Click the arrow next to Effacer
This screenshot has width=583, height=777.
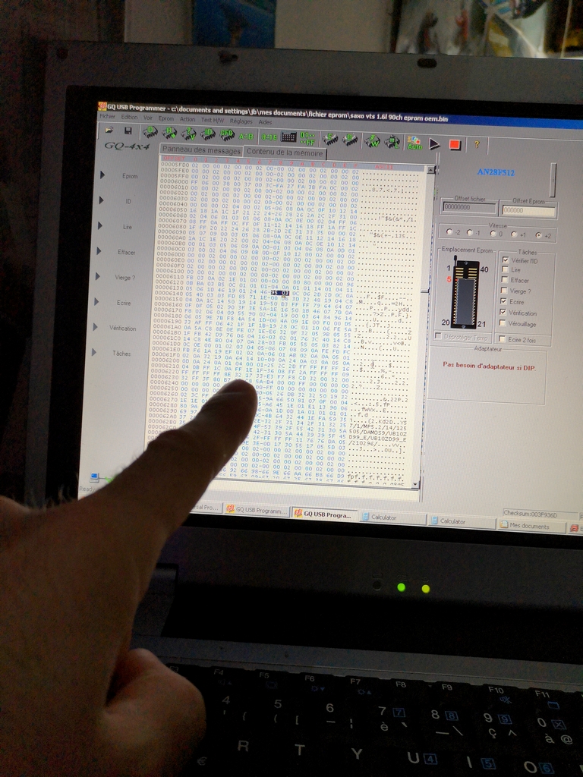pyautogui.click(x=100, y=251)
